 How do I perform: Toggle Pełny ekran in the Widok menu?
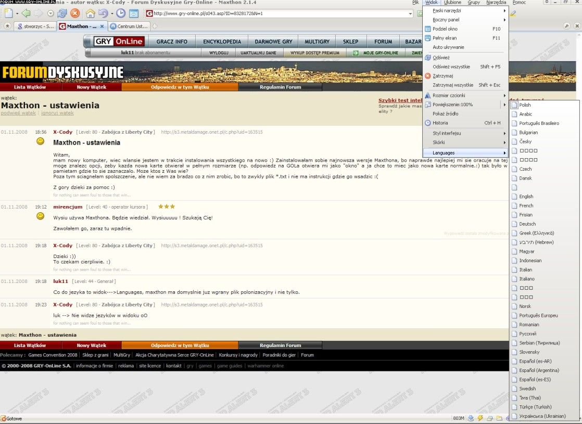click(x=465, y=38)
